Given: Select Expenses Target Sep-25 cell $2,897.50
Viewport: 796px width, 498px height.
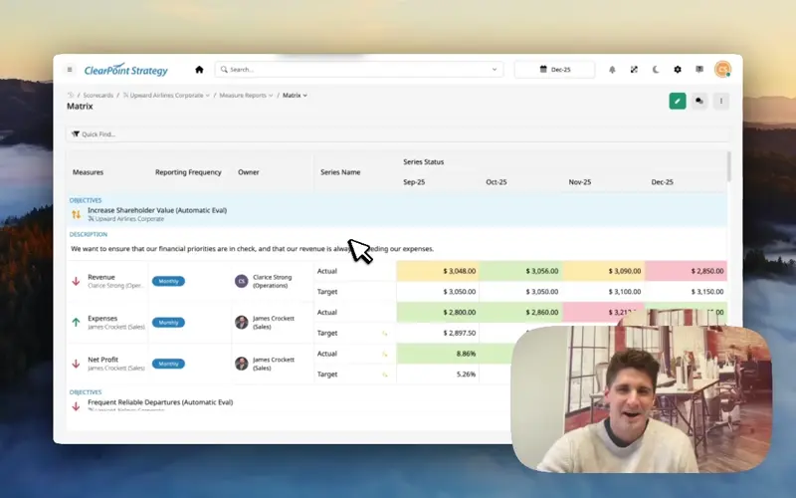Looking at the screenshot, I should [438, 333].
